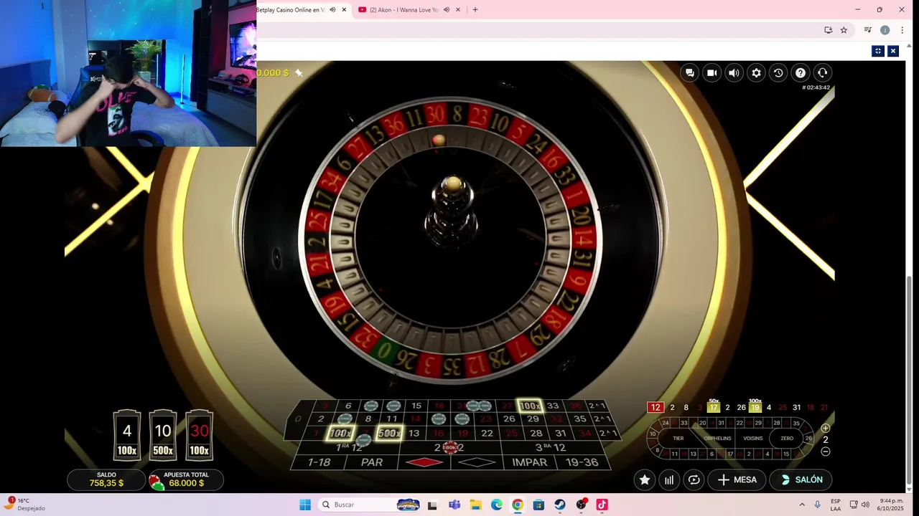The image size is (919, 516).
Task: Click the autoplay repeat icon
Action: coord(694,480)
